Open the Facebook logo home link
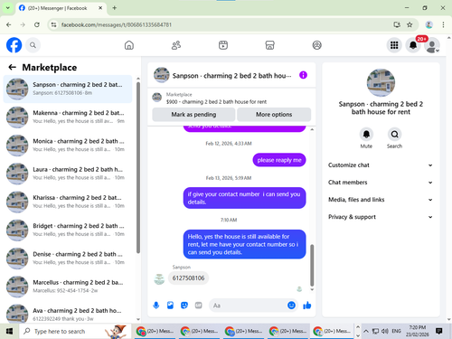 [x=14, y=45]
